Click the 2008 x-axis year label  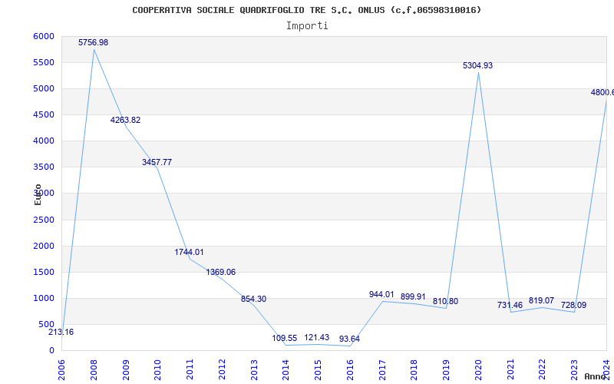94,369
